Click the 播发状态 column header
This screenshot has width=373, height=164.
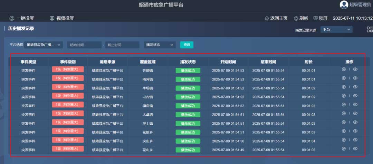(x=188, y=62)
